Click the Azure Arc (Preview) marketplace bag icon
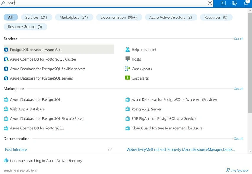Image resolution: width=252 pixels, height=174 pixels. coord(127,99)
